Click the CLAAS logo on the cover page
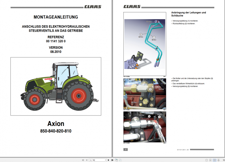This screenshot has width=225, height=162. [93, 7]
